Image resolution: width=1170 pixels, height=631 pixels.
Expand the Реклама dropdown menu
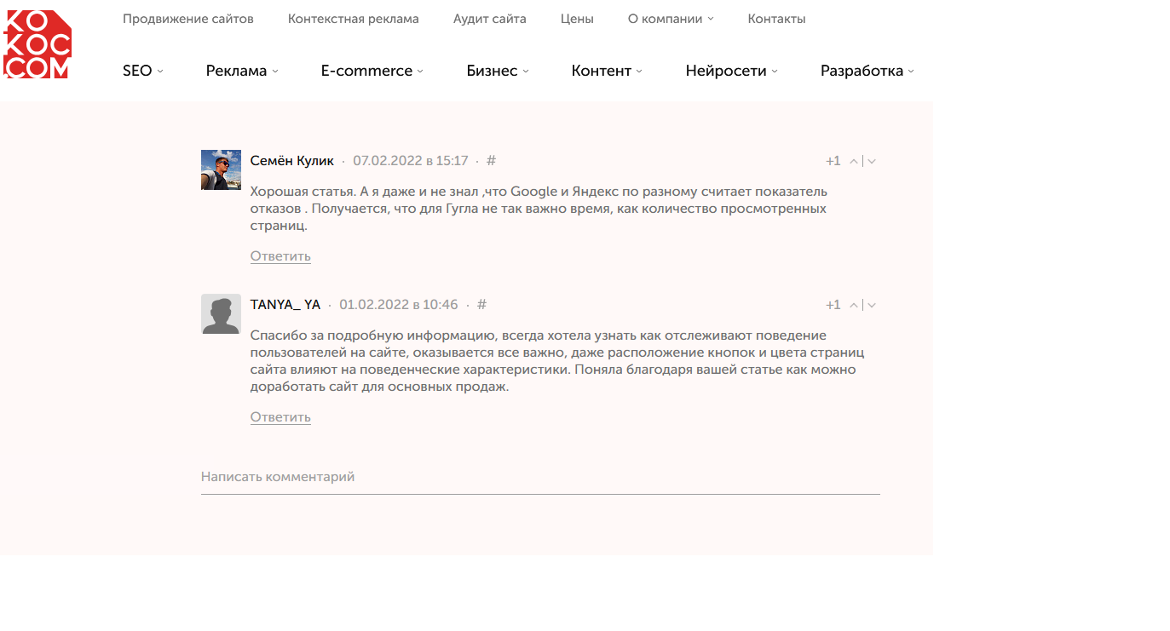(x=241, y=72)
